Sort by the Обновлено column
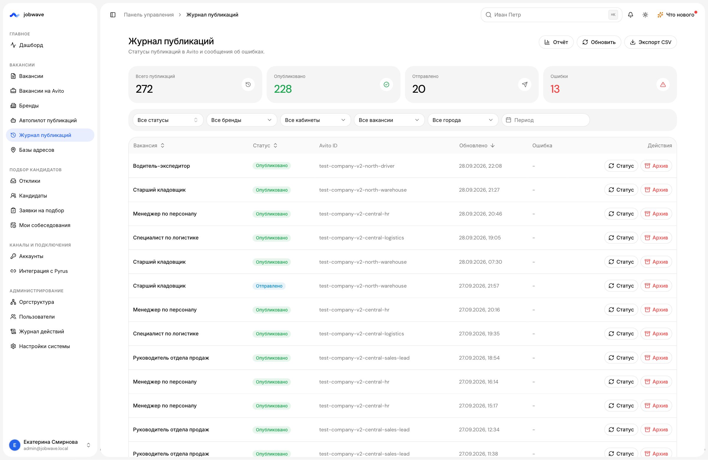Screen dimensions: 708x460 [x=477, y=146]
